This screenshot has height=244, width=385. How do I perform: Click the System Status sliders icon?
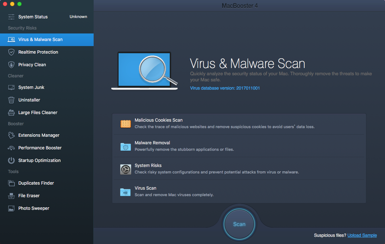point(11,17)
